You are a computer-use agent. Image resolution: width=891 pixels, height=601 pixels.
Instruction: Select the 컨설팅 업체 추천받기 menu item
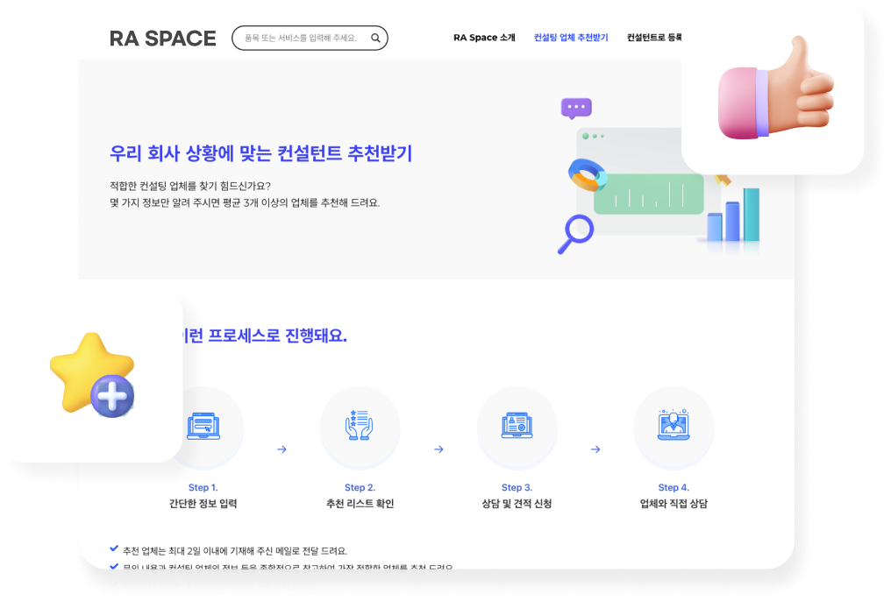(571, 39)
